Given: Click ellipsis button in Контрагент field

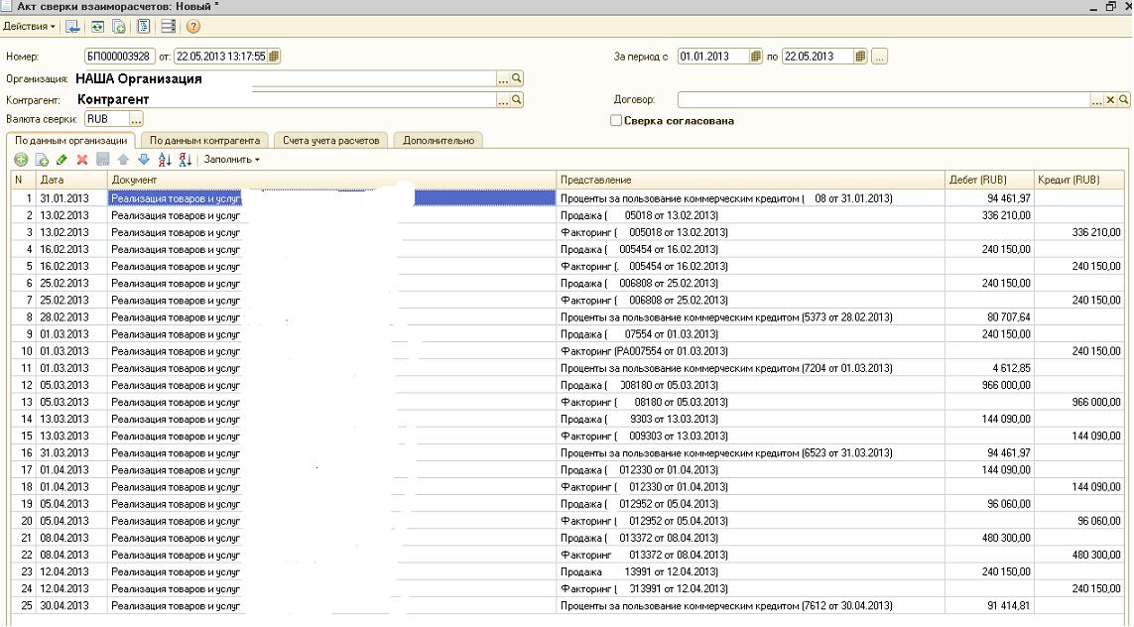Looking at the screenshot, I should [x=503, y=100].
